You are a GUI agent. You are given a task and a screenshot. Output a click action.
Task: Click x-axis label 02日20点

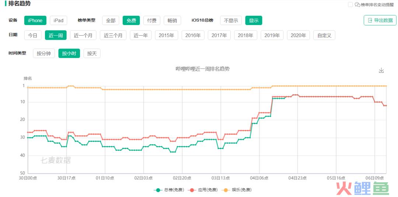pos(182,178)
